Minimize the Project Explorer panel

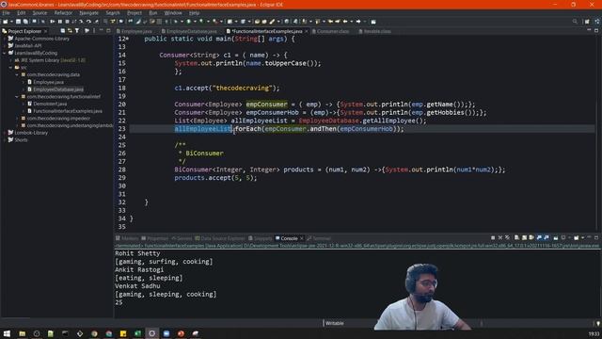[102, 30]
